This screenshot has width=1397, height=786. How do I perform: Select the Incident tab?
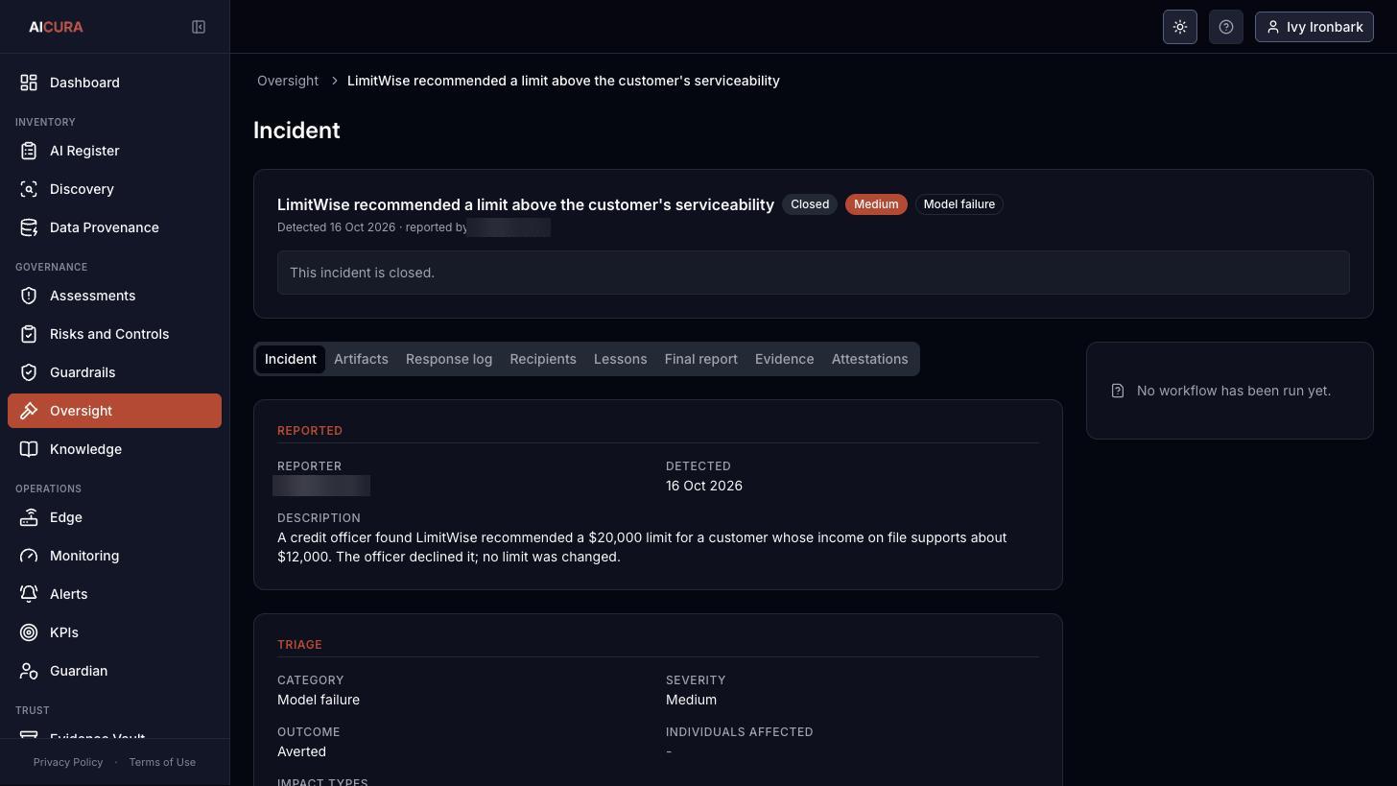(291, 359)
